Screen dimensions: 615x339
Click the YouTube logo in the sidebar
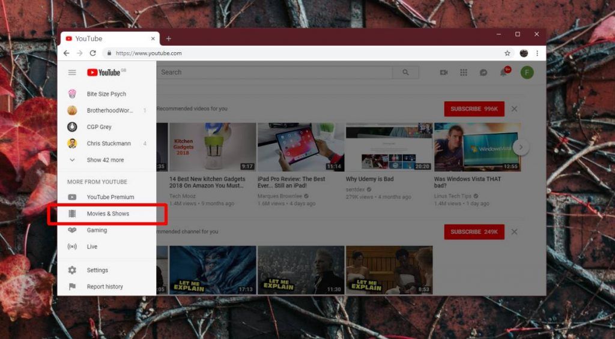tap(104, 73)
